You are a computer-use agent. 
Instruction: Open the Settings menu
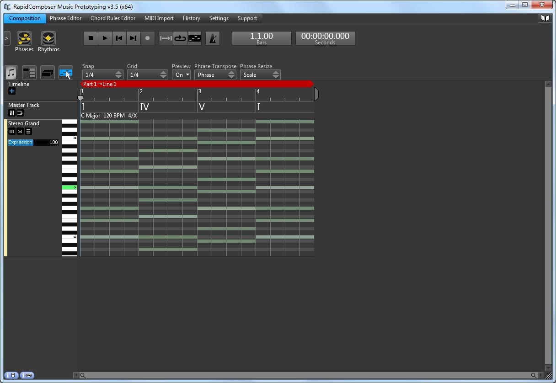click(x=219, y=18)
